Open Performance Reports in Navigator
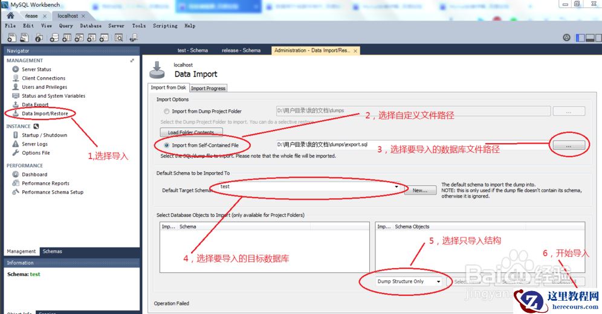Image resolution: width=602 pixels, height=314 pixels. pyautogui.click(x=45, y=183)
